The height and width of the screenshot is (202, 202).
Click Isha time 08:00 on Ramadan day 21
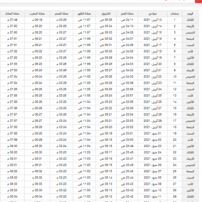[x=12, y=146]
